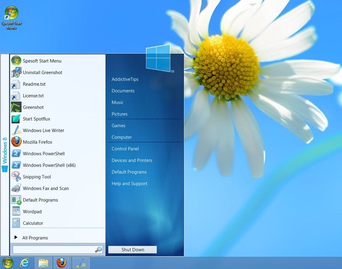Start Windows Live Writer

(43, 130)
